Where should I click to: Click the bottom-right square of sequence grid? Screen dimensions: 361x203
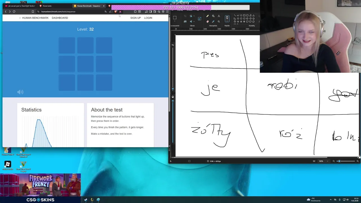point(104,83)
